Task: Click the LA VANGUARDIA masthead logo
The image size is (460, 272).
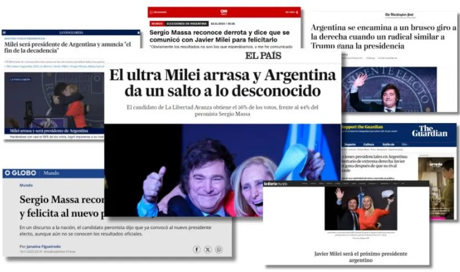Action: [71, 33]
